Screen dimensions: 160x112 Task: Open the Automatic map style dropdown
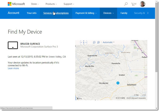[x=108, y=42]
